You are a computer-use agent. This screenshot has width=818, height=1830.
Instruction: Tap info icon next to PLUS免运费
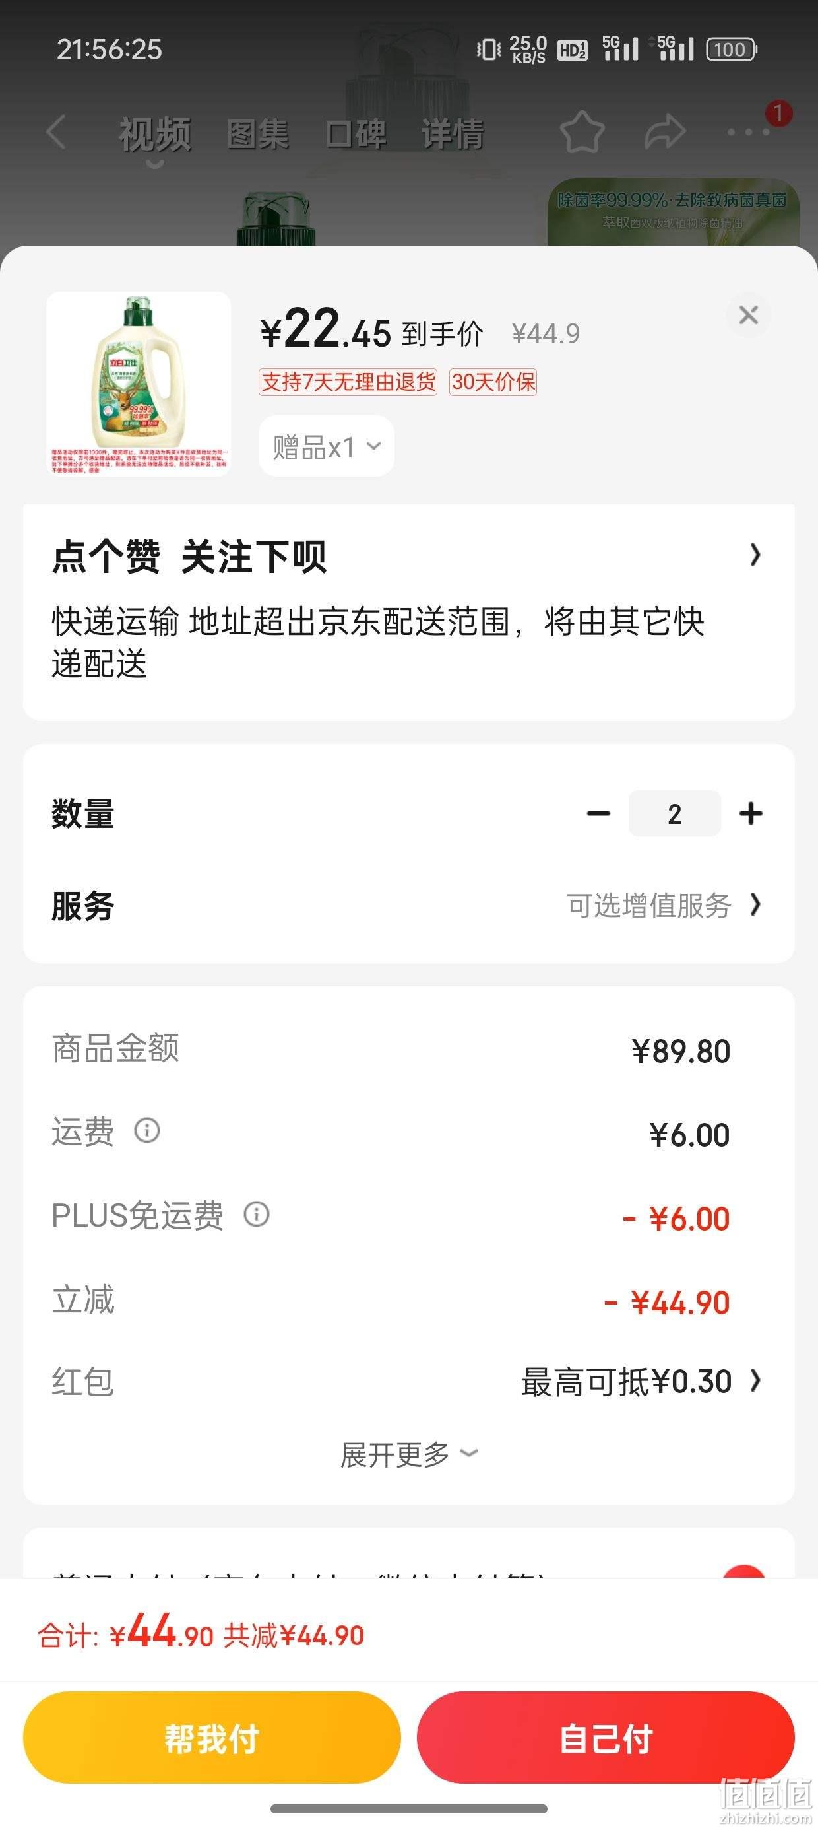(x=257, y=1214)
